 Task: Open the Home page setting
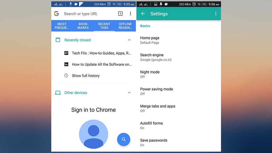click(179, 40)
